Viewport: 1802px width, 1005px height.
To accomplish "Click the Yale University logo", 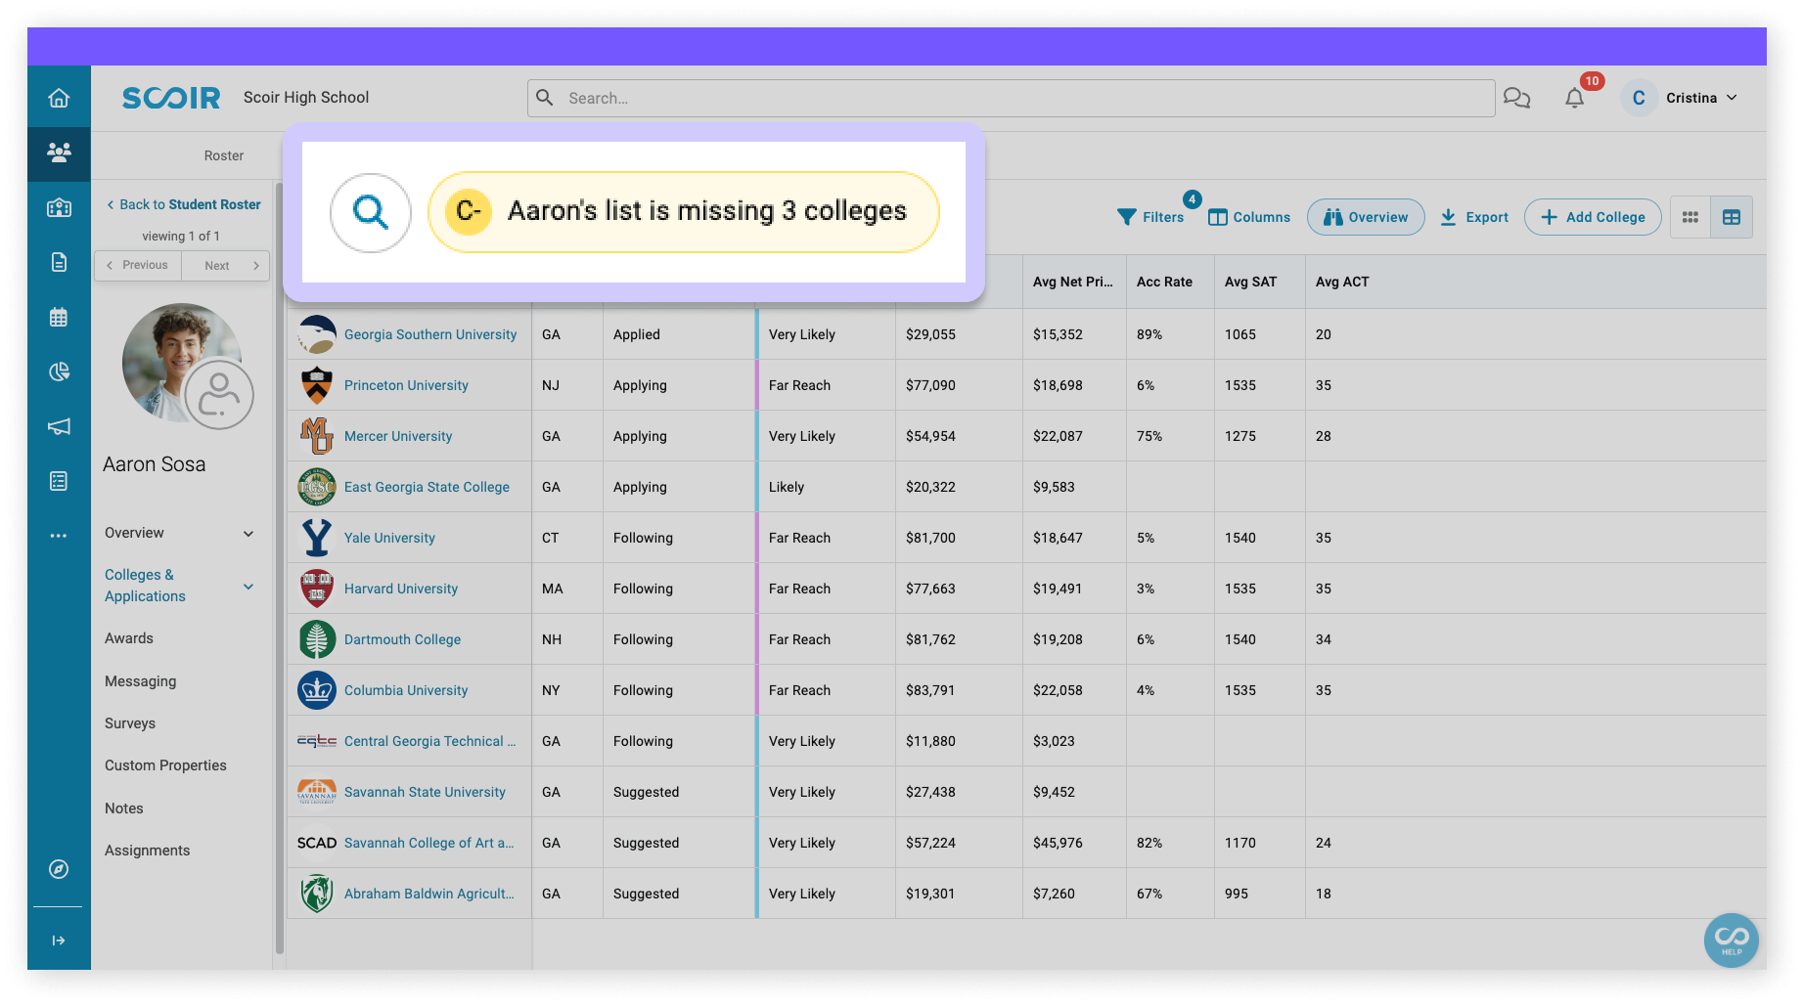I will pos(317,538).
